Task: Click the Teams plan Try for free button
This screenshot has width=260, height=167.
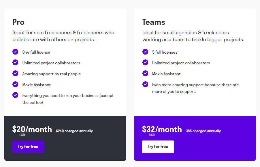Action: tap(158, 147)
